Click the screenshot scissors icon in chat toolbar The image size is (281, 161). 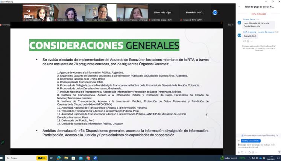click(x=242, y=152)
